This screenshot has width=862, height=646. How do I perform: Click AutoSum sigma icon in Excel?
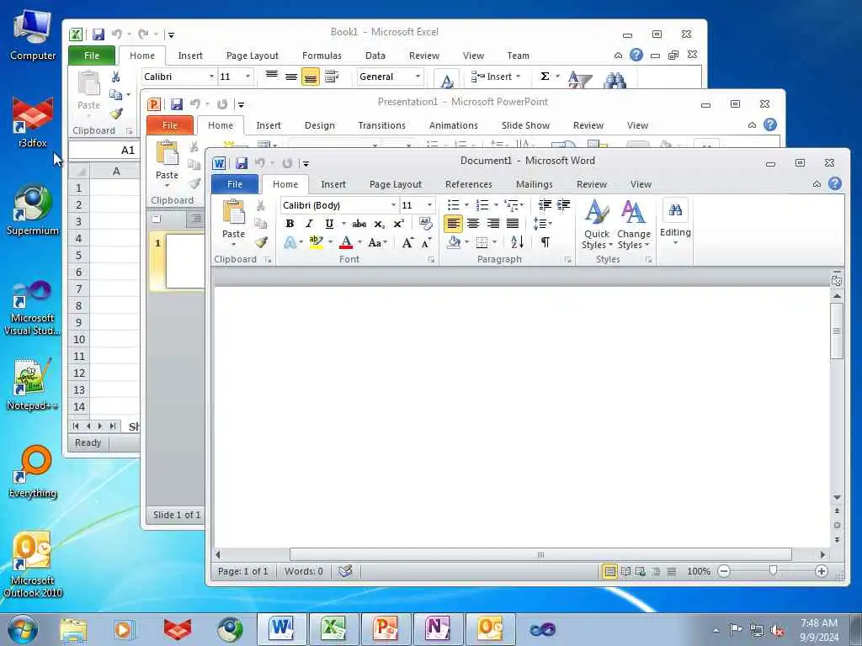[545, 77]
